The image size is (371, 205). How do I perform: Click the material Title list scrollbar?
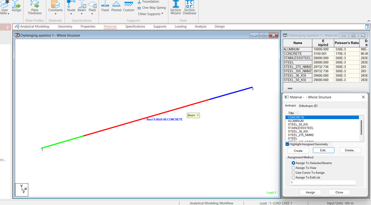(x=361, y=128)
